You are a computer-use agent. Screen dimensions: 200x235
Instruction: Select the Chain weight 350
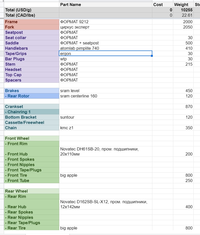click(x=183, y=128)
